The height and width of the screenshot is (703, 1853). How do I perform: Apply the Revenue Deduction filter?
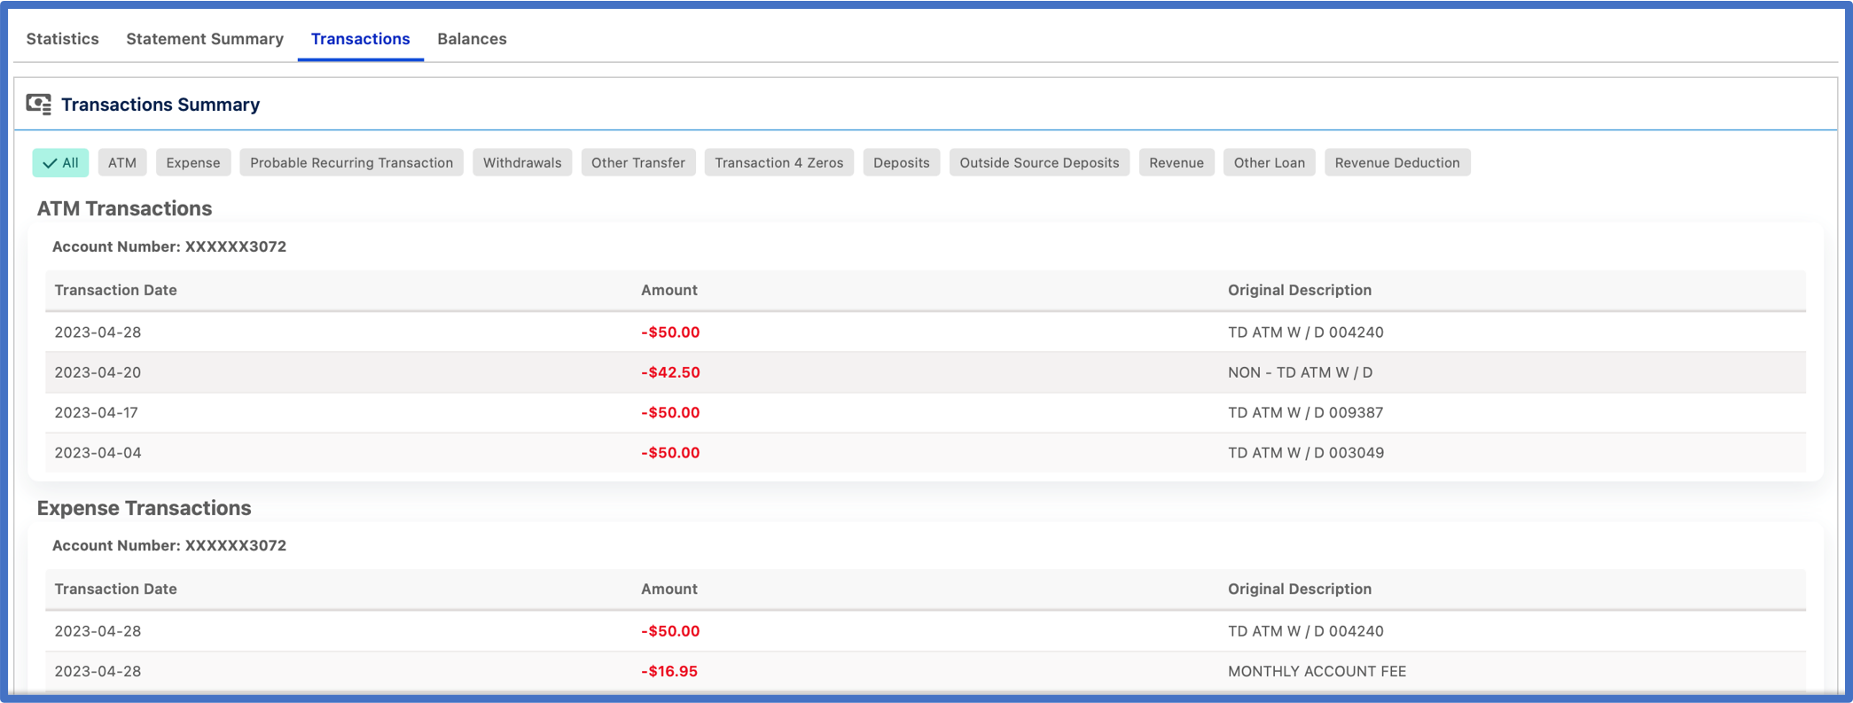1397,162
